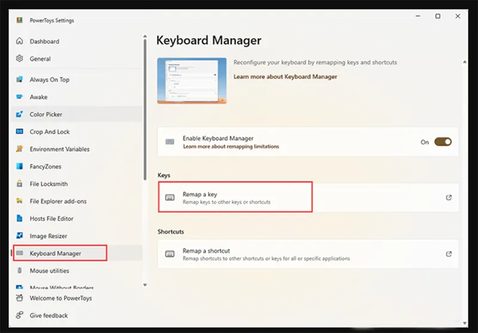
Task: Open Remap a key external window icon
Action: [449, 198]
